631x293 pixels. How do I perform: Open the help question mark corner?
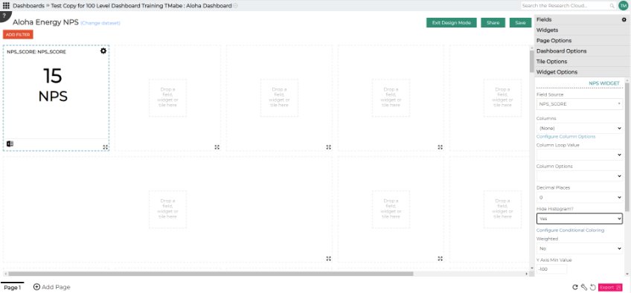coord(4,16)
